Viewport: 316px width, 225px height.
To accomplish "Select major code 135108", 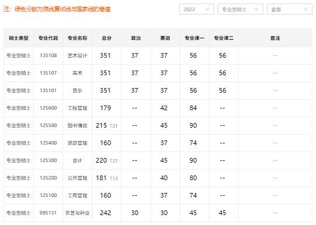I will pos(49,55).
